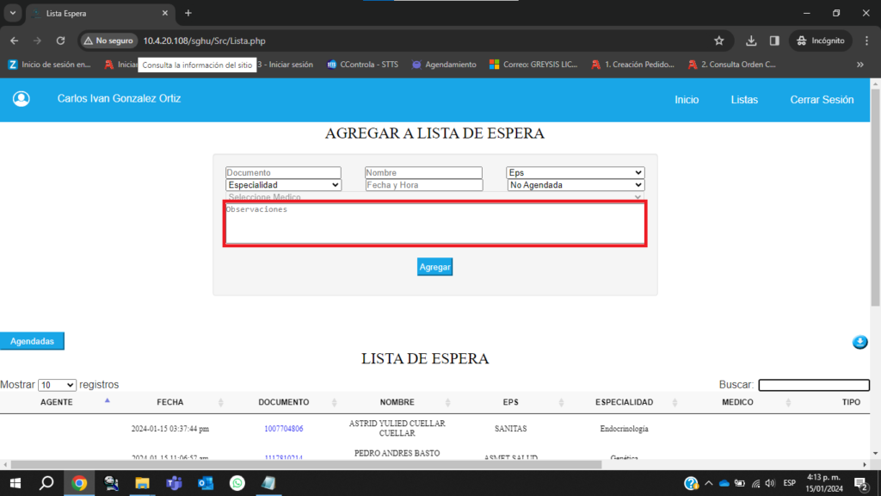Click the Agendadas button

(x=32, y=341)
